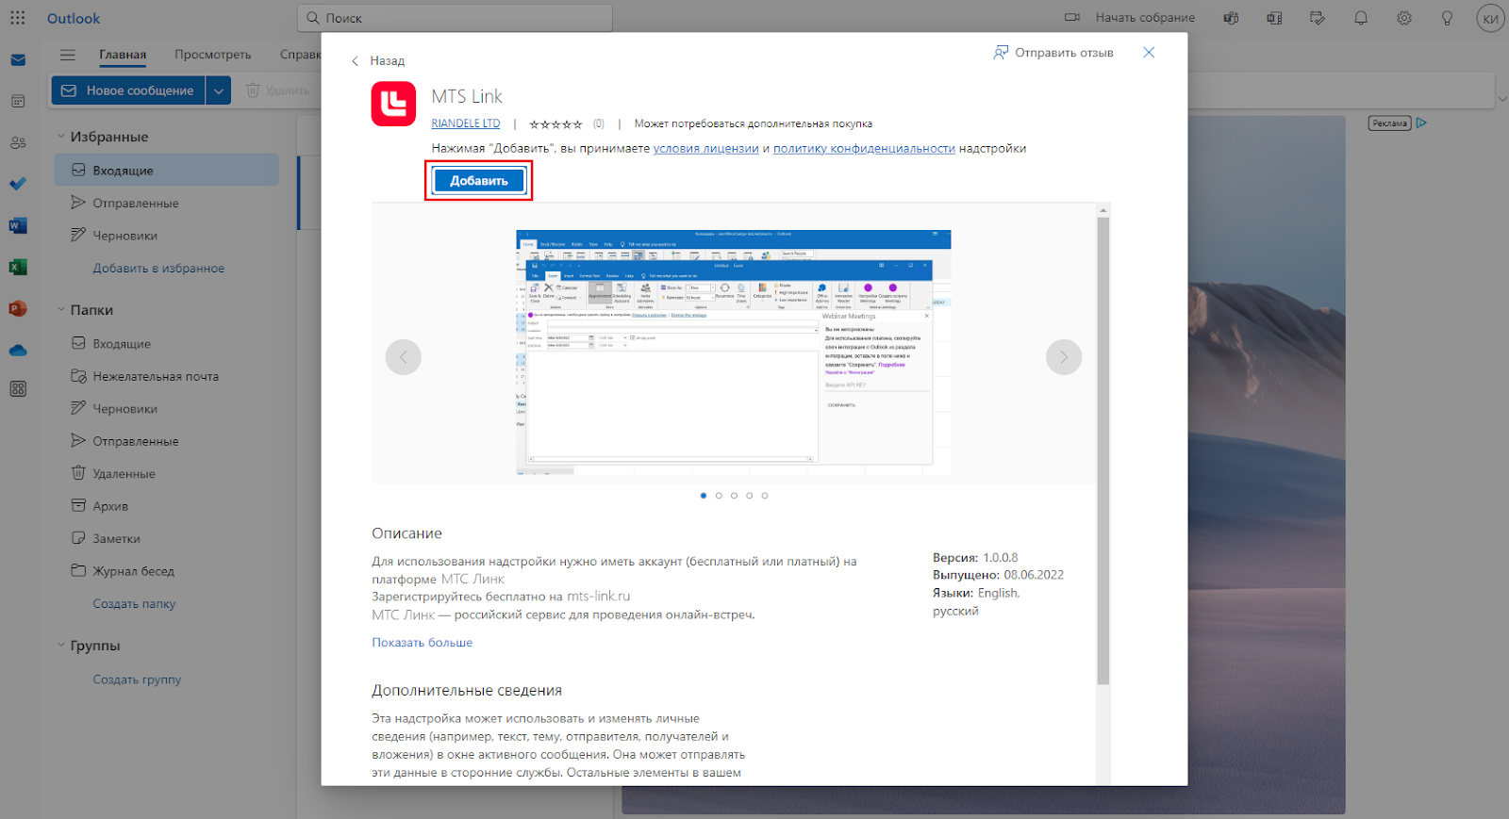Click Новое сообщение button
The height and width of the screenshot is (819, 1509).
pos(128,90)
